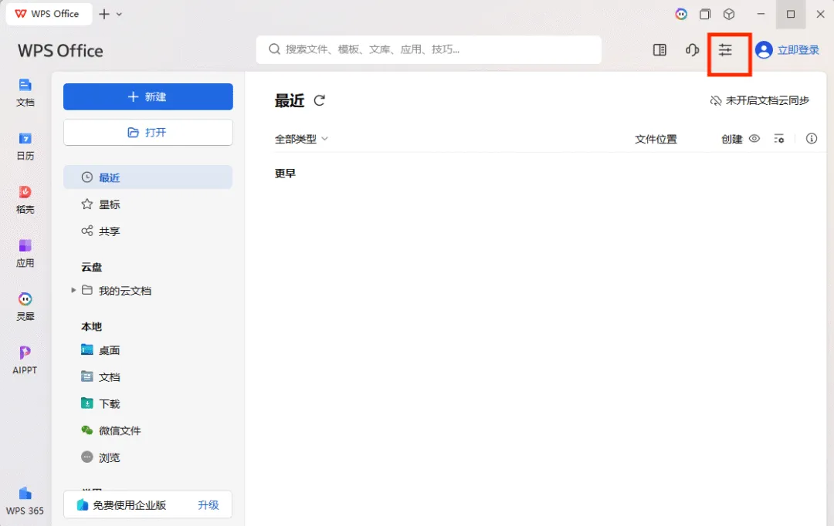This screenshot has height=526, width=834.
Task: Open the 应用 apps sidebar icon
Action: click(x=25, y=254)
